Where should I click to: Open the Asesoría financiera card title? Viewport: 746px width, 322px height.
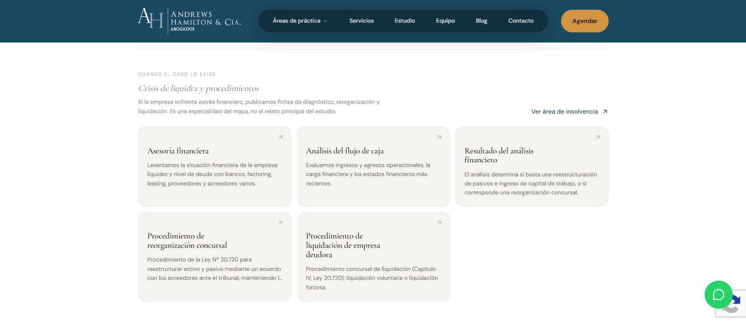pos(178,151)
